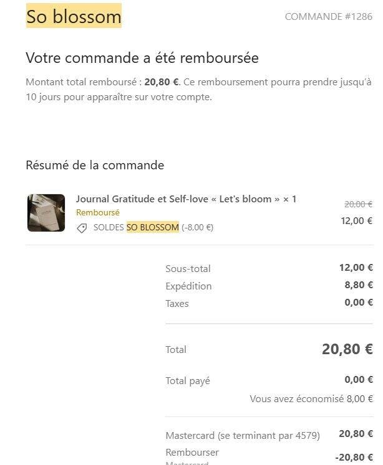
Task: Click the bold 20,80 € refunded amount in the message
Action: pos(162,82)
